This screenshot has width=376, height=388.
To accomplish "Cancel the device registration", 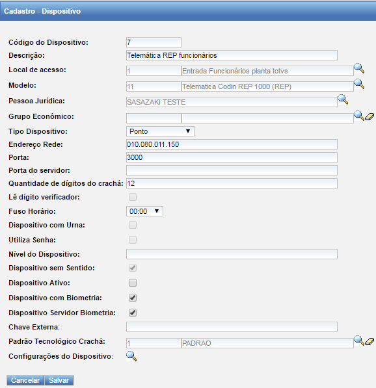I will [x=25, y=380].
